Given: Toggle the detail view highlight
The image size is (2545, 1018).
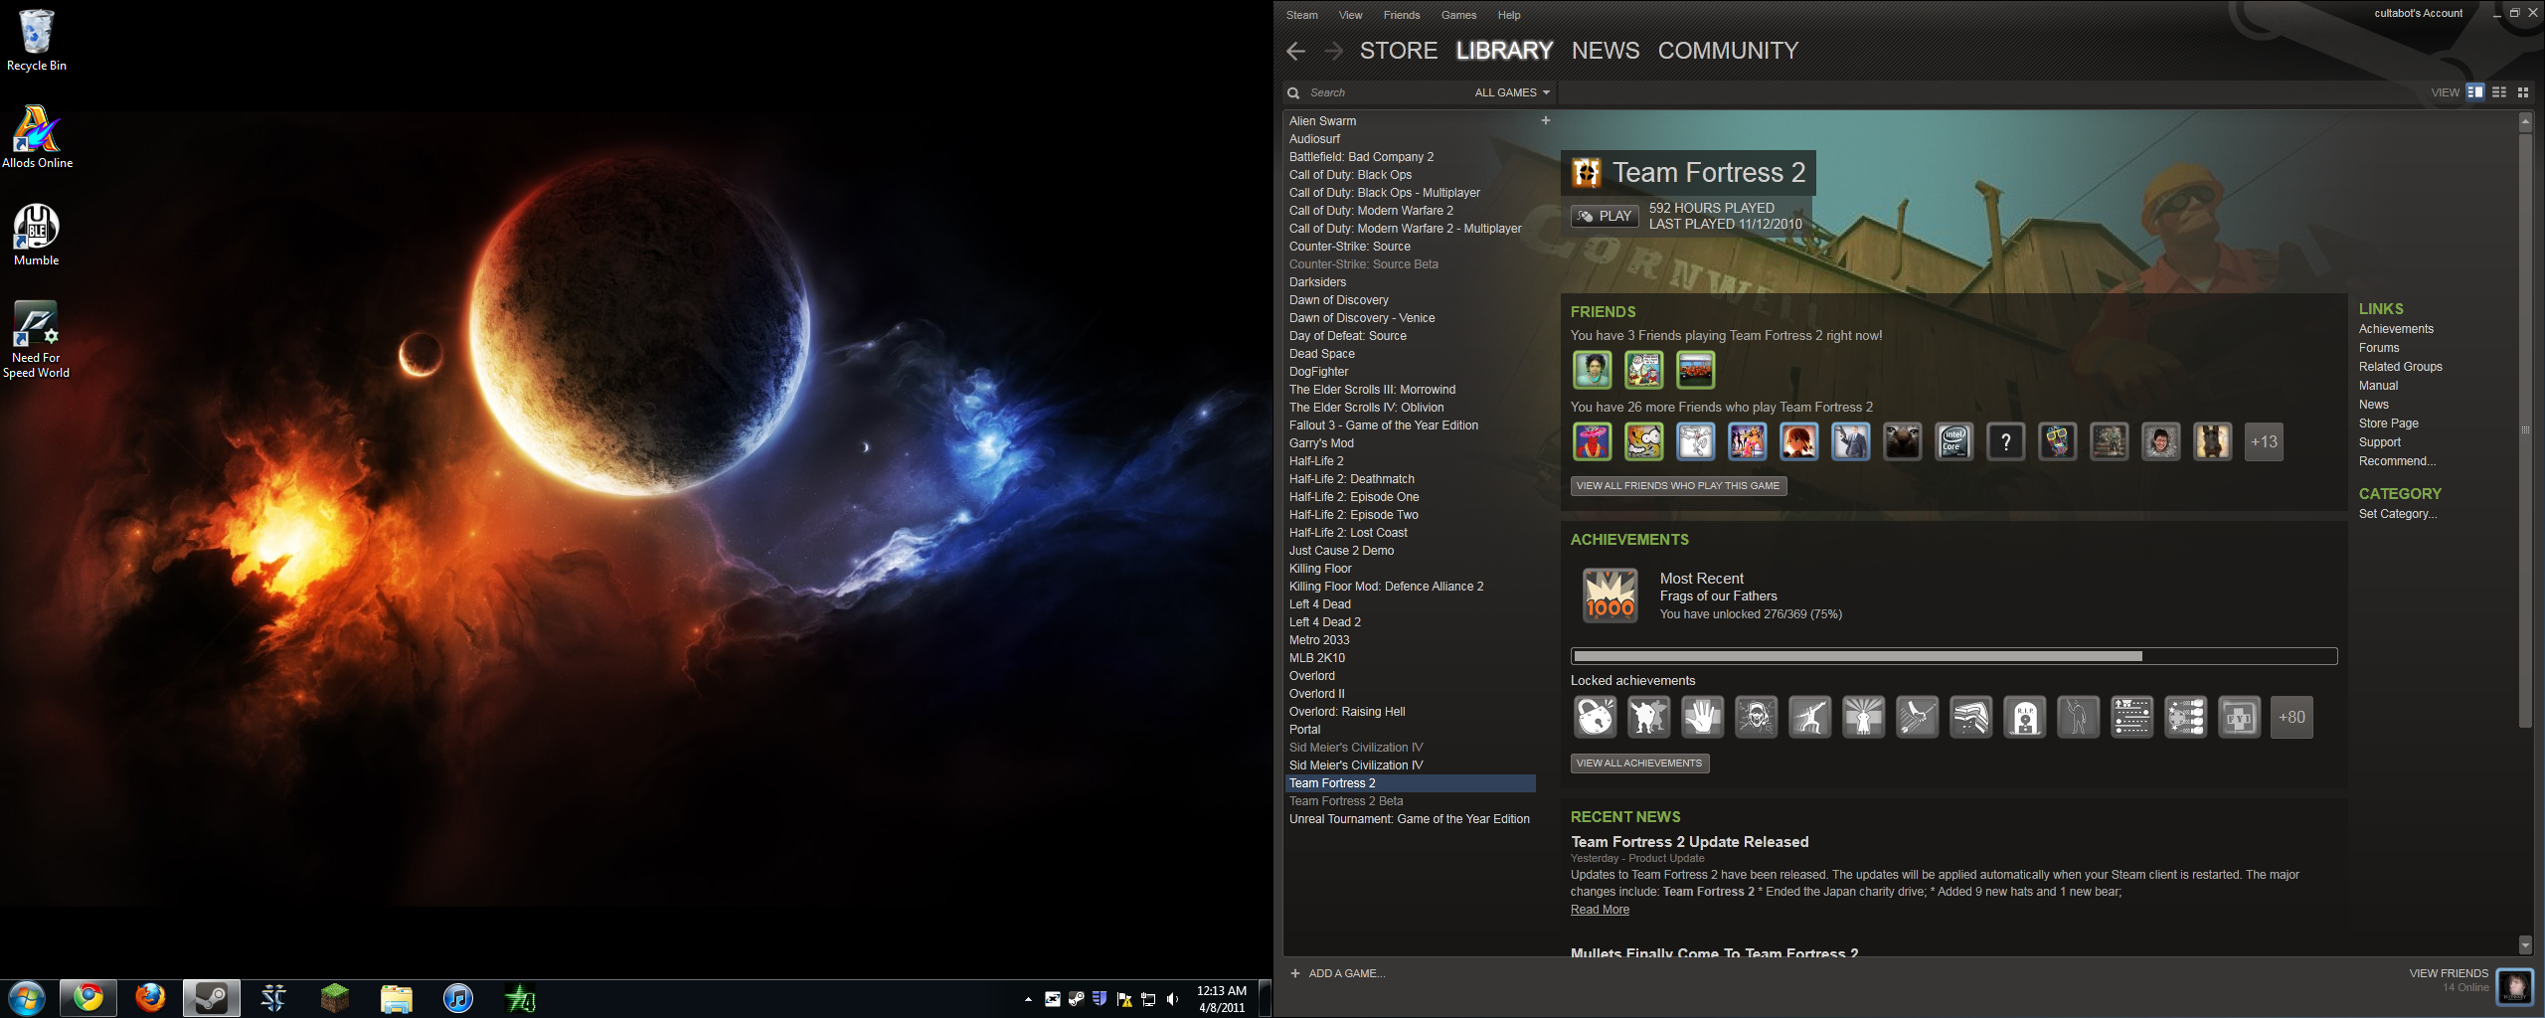Looking at the screenshot, I should point(2475,91).
